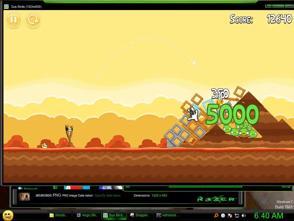Click the green pigs pile

(240, 131)
